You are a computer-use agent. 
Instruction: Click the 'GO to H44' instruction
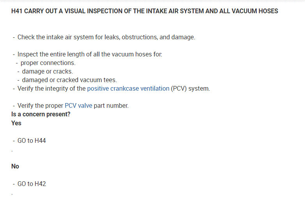pos(32,140)
